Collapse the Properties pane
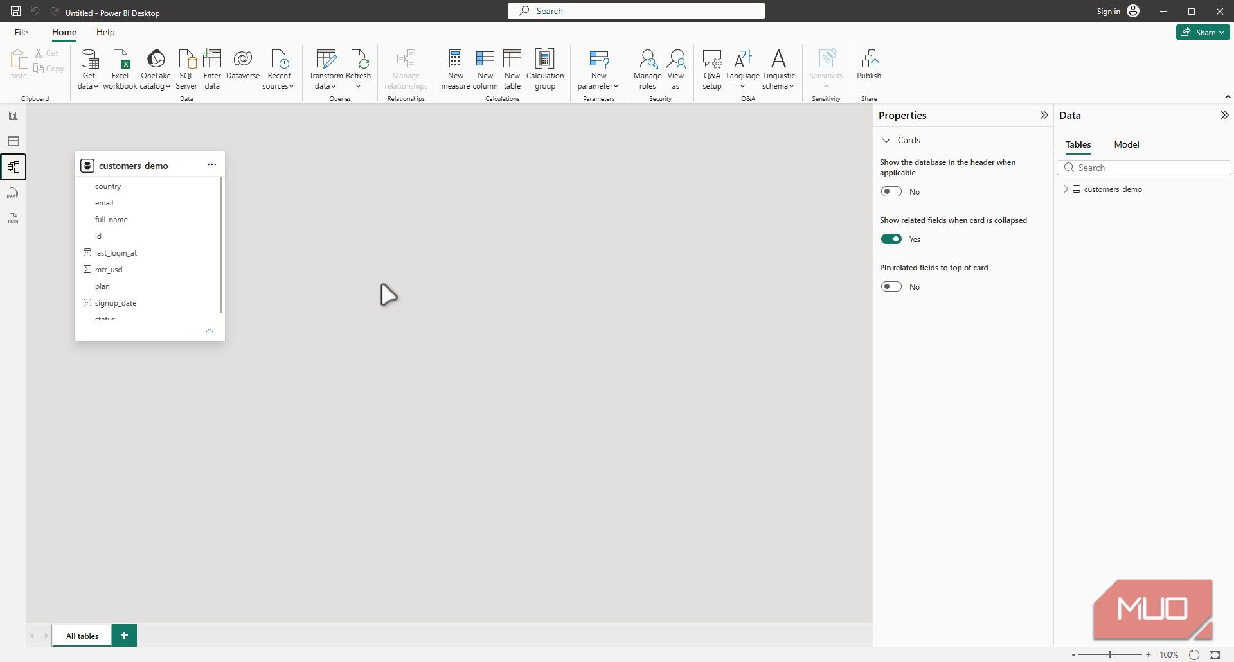 coord(1044,115)
